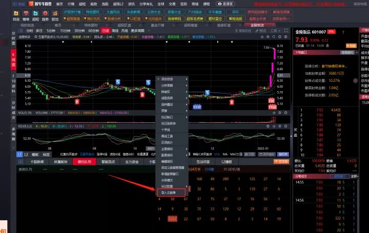Switch chart to 分时 view
Image resolution: width=369 pixels, height=233 pixels.
[29, 31]
